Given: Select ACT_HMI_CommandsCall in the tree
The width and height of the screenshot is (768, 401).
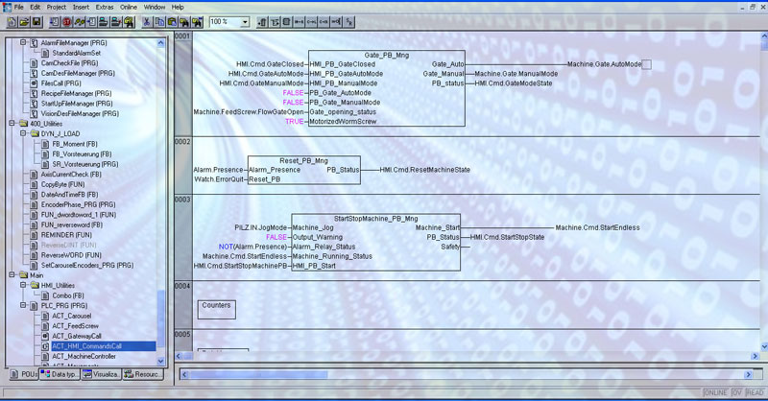Looking at the screenshot, I should point(86,346).
